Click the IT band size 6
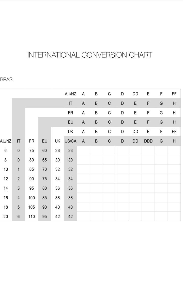This screenshot has height=281, width=183. (18, 216)
